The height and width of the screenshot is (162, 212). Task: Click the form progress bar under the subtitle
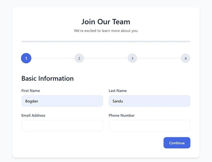[106, 42]
